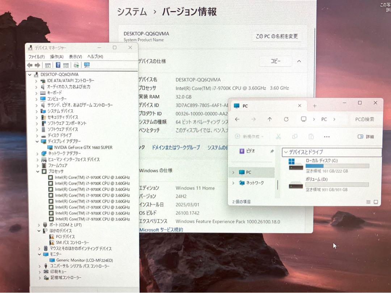The height and width of the screenshot is (293, 391).
Task: Select NVIDIA GeForce GTX 1660 SUPER device
Action: [x=83, y=147]
